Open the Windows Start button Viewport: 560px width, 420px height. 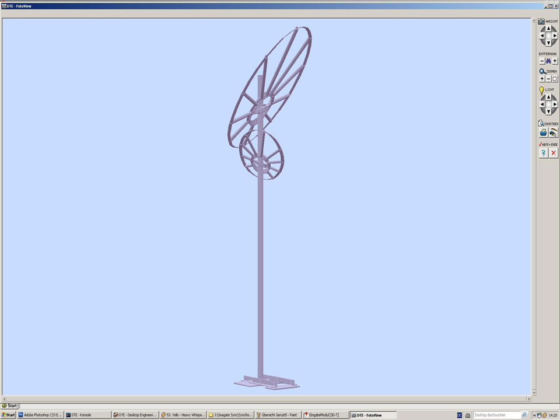tap(9, 415)
